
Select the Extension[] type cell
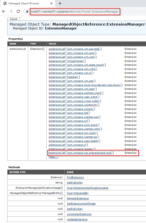[37, 49]
